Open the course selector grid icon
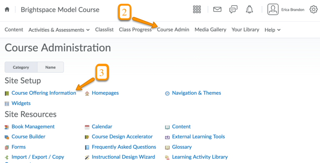Viewport: 320px width, 163px height. click(x=197, y=10)
